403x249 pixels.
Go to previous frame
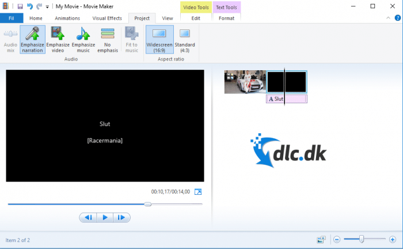pos(88,218)
